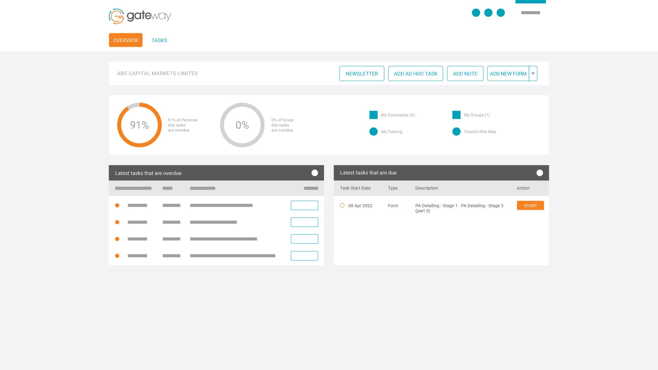The height and width of the screenshot is (370, 658).
Task: Click the My Documents square icon
Action: [x=373, y=115]
